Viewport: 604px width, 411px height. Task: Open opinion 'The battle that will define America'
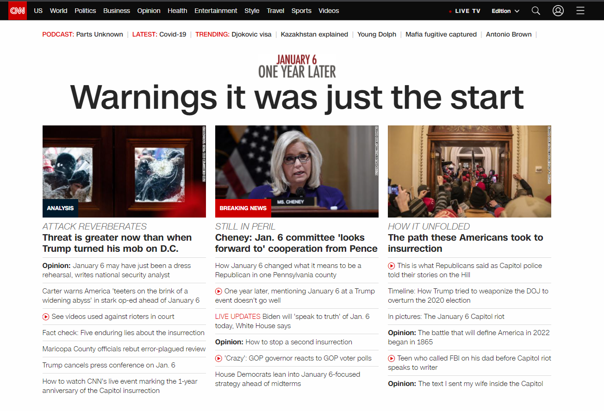469,337
